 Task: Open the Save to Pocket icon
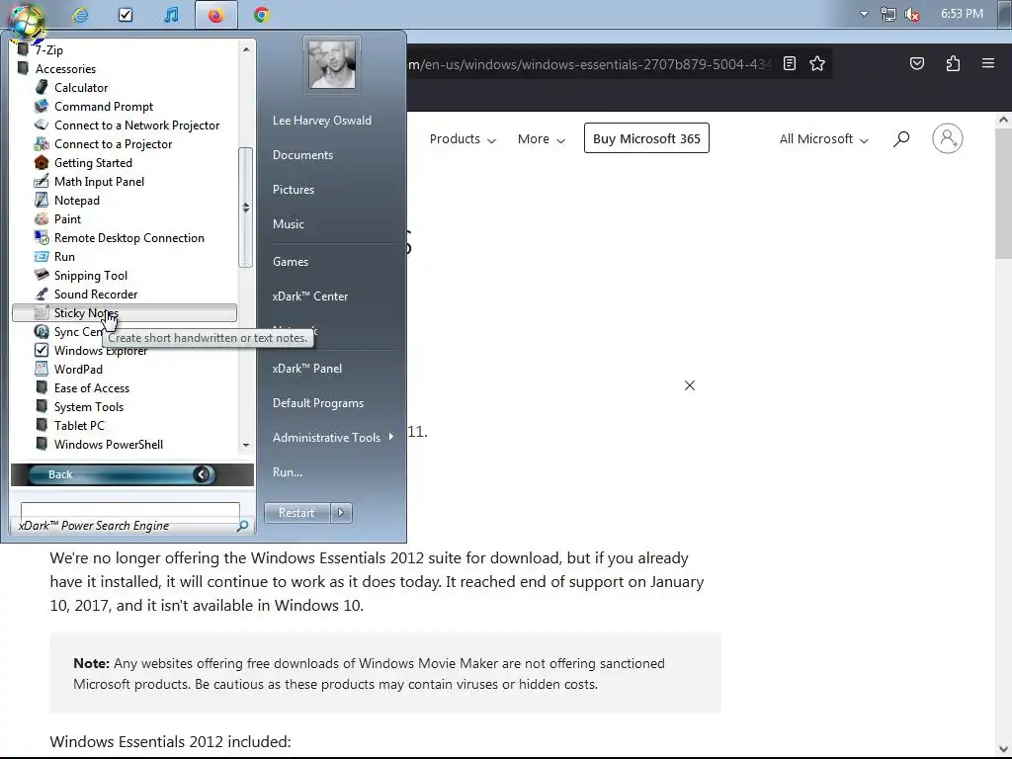click(x=916, y=63)
